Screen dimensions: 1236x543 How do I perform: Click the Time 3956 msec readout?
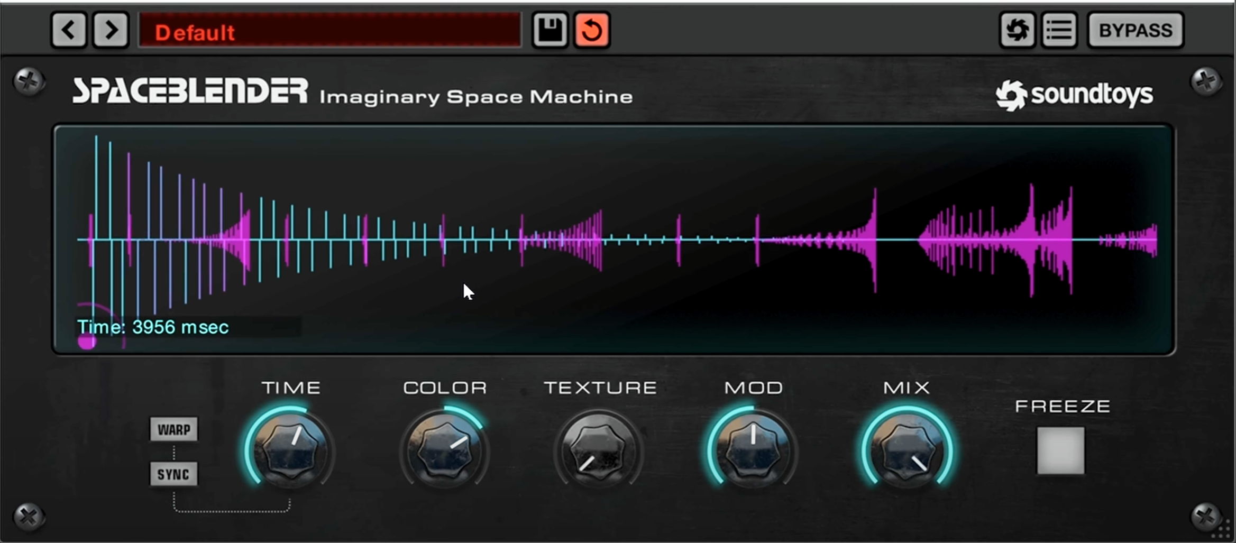tap(153, 327)
